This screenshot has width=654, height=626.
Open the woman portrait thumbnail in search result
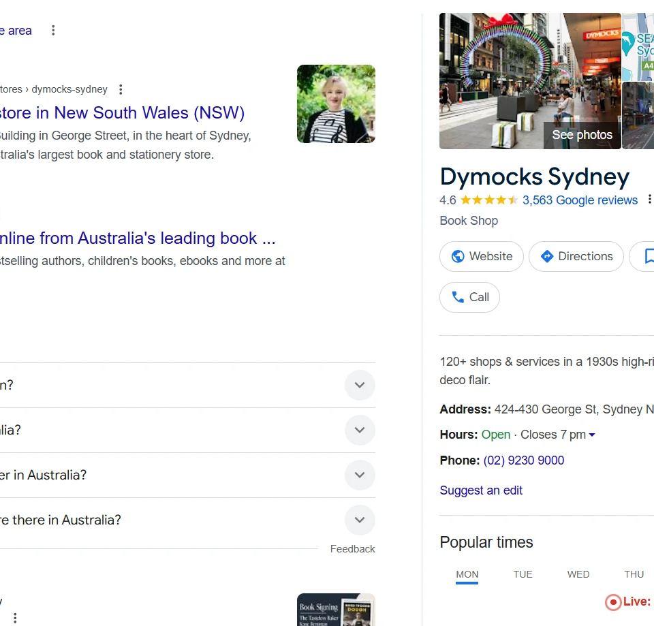click(x=336, y=104)
